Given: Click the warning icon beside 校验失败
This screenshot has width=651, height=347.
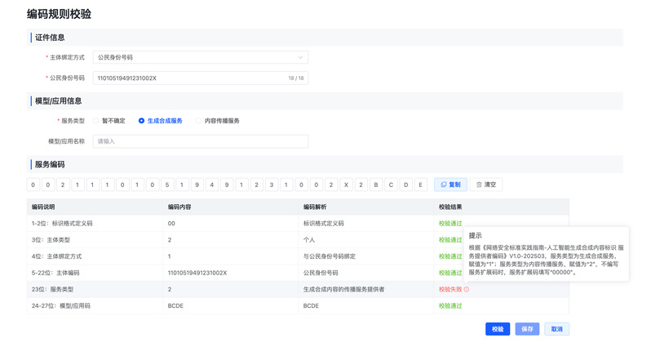Looking at the screenshot, I should (x=467, y=289).
